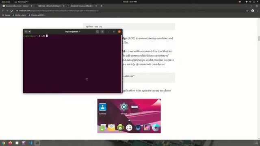Screen dimensions: 260x146
Task: Open Chrome's three-dot menu
Action: coord(257,11)
